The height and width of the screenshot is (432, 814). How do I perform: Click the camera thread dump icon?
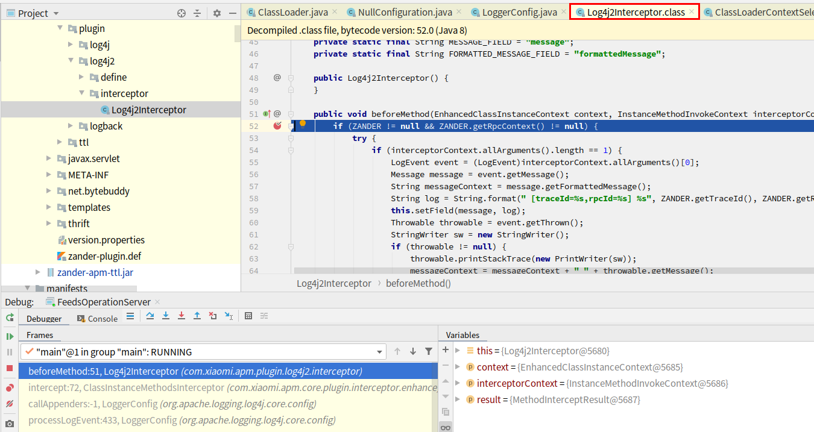pyautogui.click(x=10, y=424)
